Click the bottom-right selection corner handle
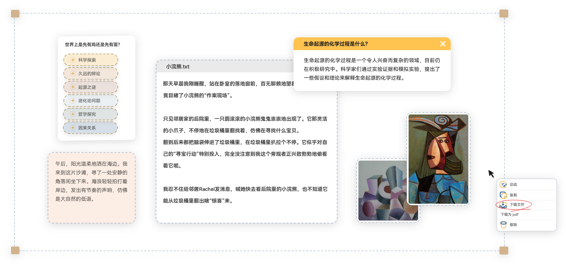The width and height of the screenshot is (568, 267). pos(504,250)
